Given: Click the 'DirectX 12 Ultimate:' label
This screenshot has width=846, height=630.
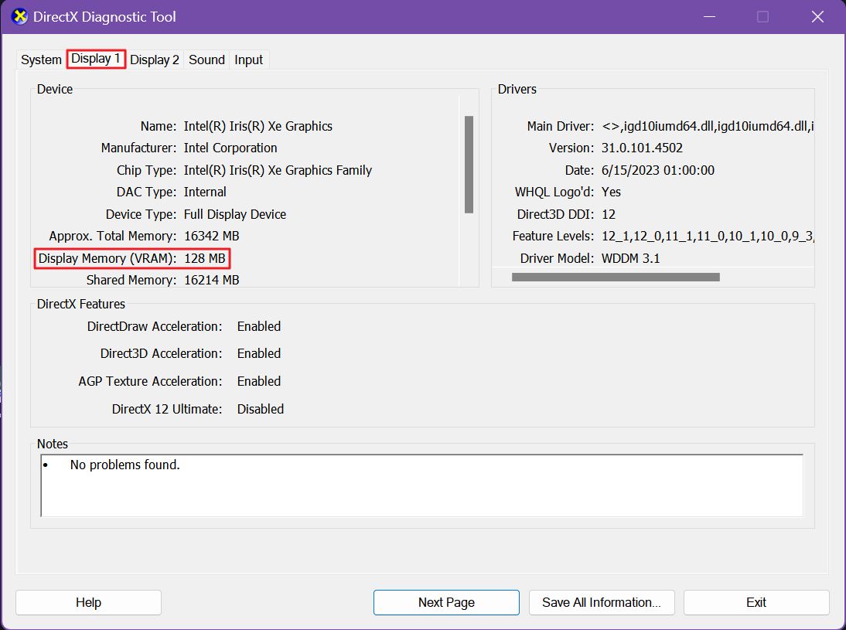Looking at the screenshot, I should (167, 409).
